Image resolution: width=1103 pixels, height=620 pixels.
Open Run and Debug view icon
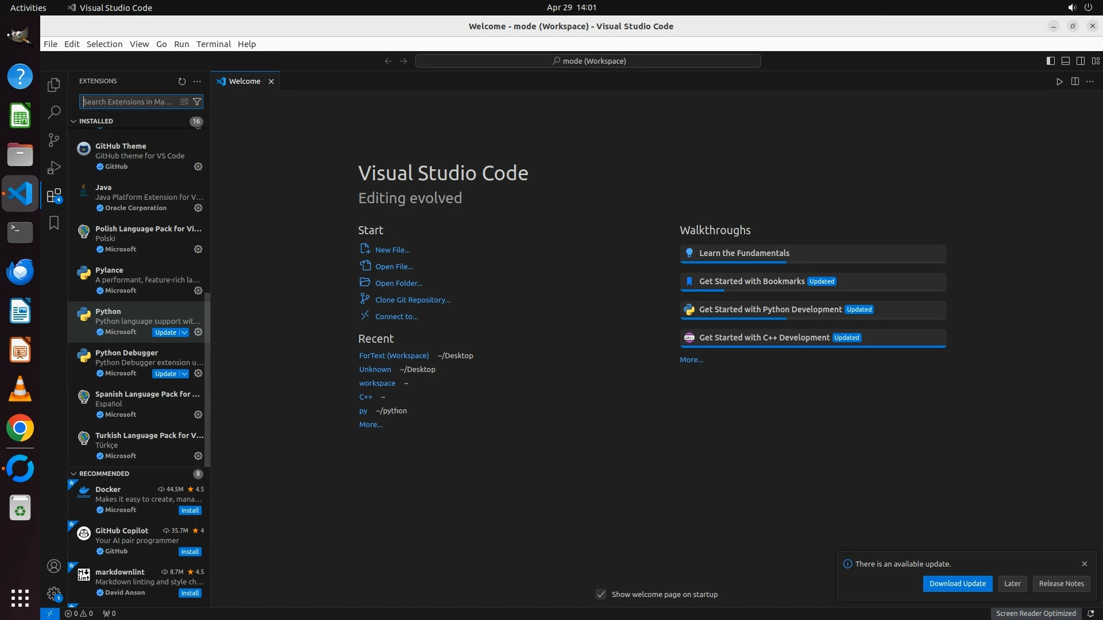coord(54,168)
